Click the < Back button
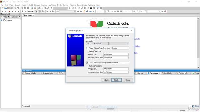Viewport: 200px width, 112px height. tap(106, 80)
